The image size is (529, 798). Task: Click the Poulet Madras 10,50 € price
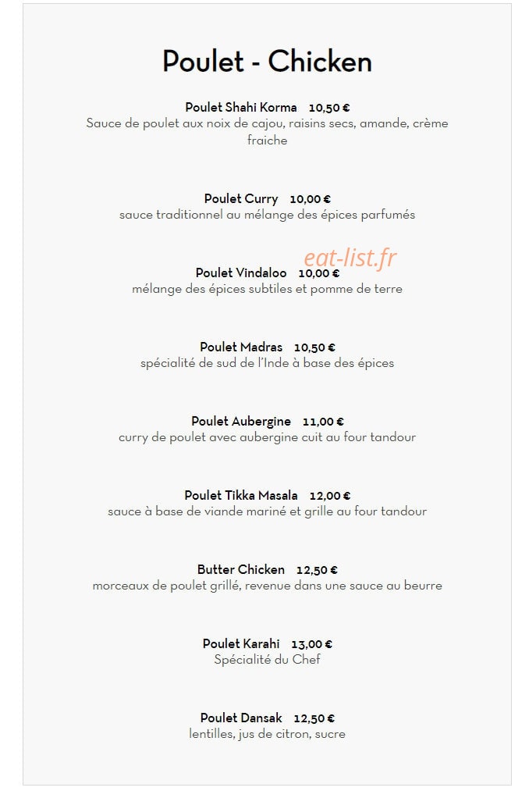pos(314,347)
